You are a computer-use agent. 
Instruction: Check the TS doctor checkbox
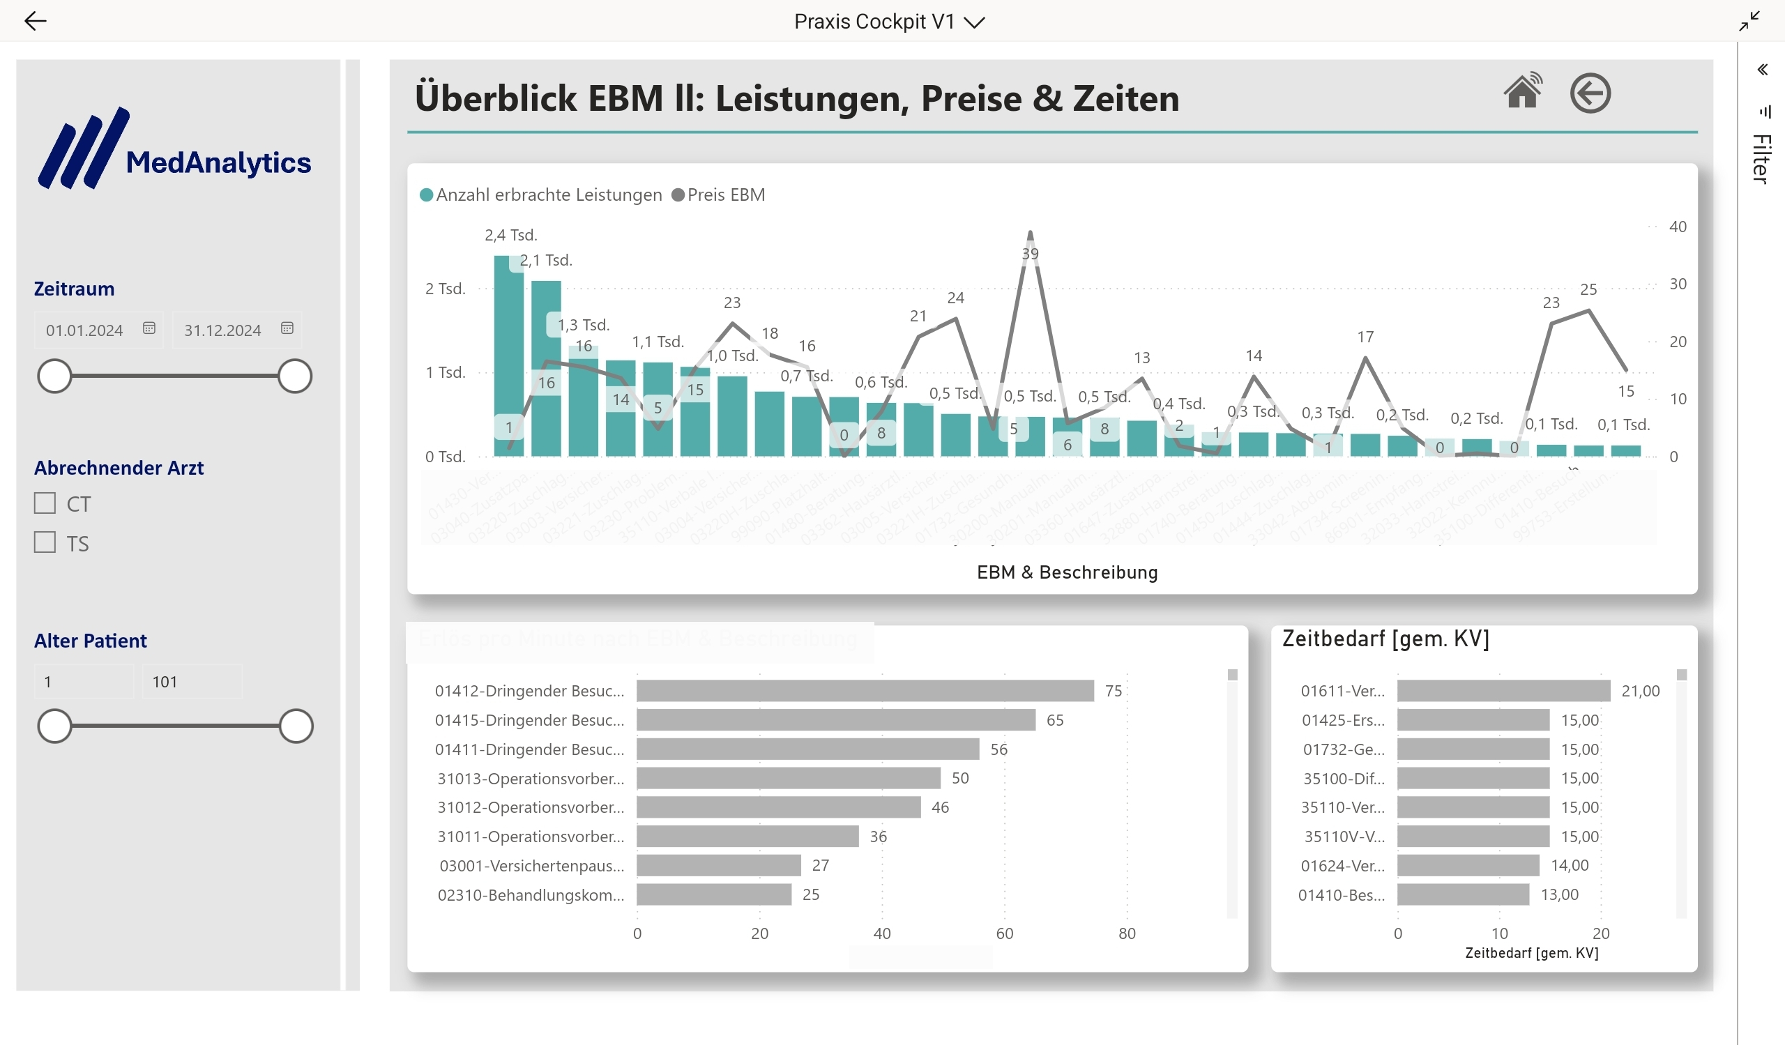click(45, 542)
